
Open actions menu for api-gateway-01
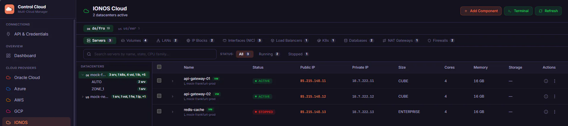(x=555, y=81)
